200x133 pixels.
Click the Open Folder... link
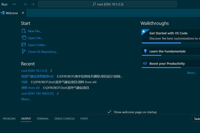pyautogui.click(x=37, y=45)
